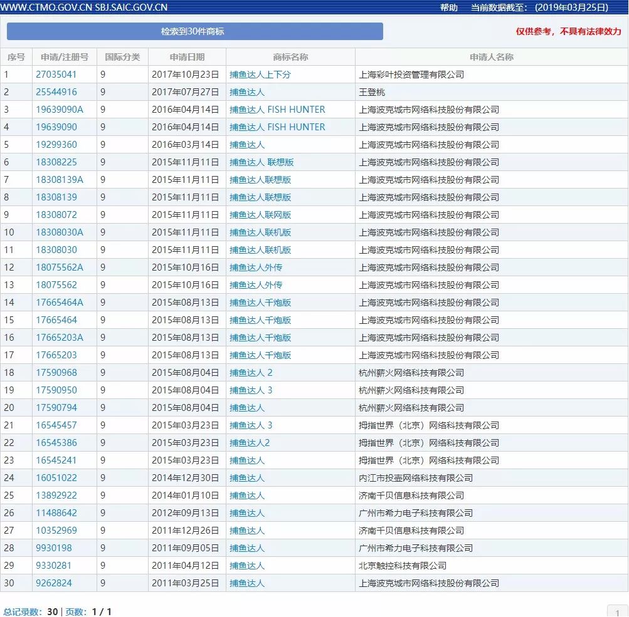The width and height of the screenshot is (629, 617).
Task: Open registration number 18308072
Action: pyautogui.click(x=56, y=215)
